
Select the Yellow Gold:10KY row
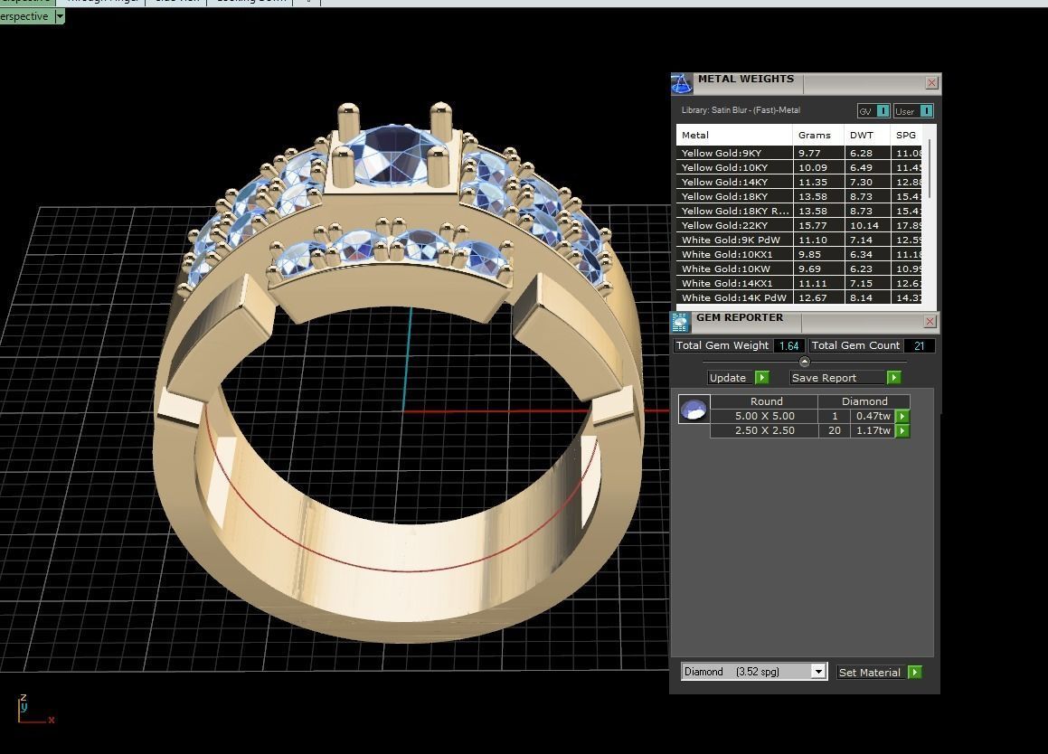point(798,168)
